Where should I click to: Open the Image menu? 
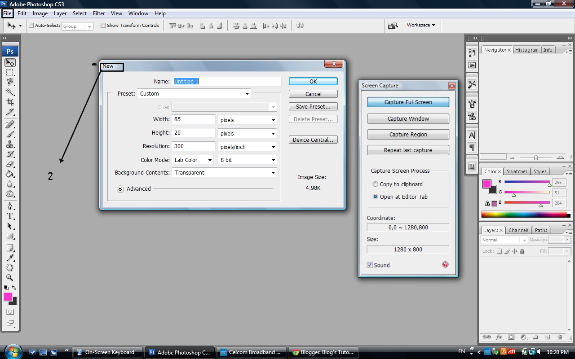pos(40,13)
